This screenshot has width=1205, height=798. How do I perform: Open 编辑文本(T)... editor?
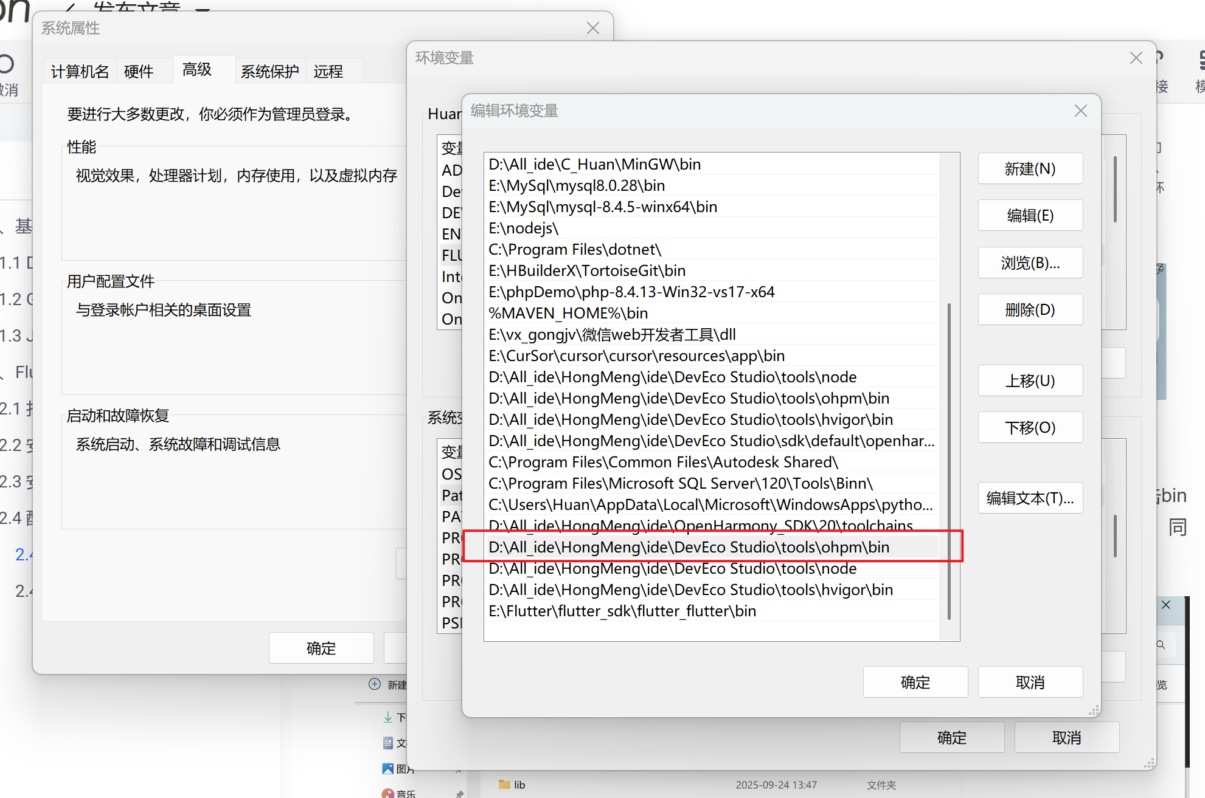tap(1030, 498)
